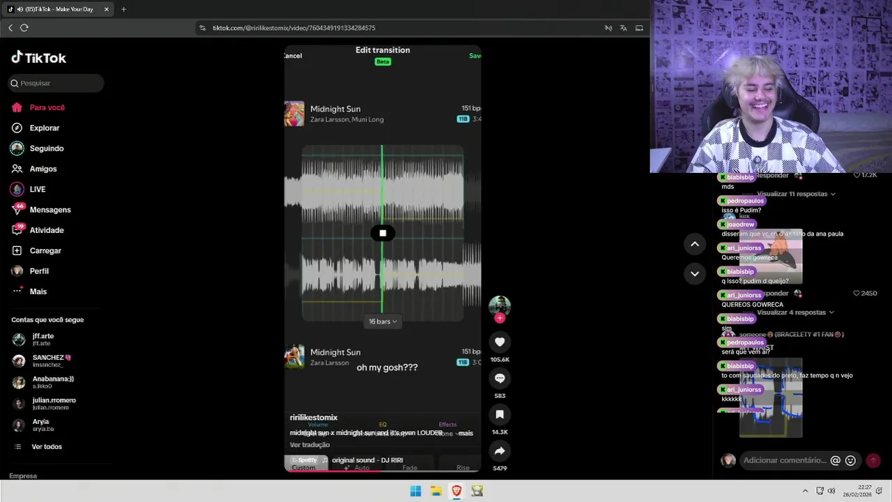892x502 pixels.
Task: Click the Brave browser taskbar icon
Action: (456, 491)
